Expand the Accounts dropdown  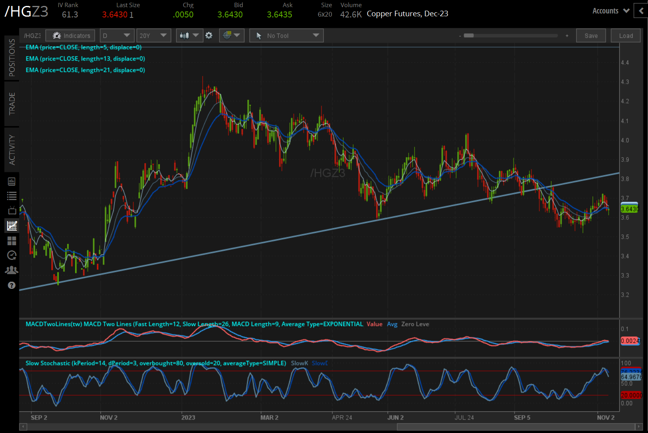click(611, 11)
